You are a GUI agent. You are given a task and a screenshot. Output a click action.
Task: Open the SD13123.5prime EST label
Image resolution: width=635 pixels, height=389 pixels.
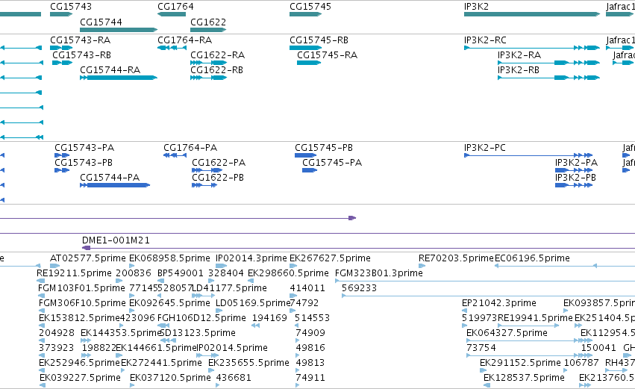coord(198,333)
